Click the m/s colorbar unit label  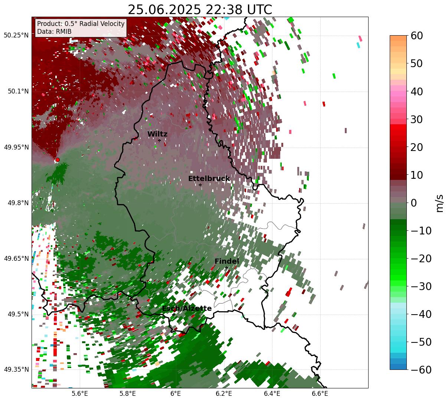click(x=439, y=203)
